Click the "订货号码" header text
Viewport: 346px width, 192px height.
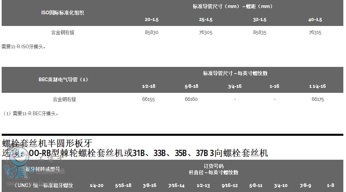click(213, 166)
